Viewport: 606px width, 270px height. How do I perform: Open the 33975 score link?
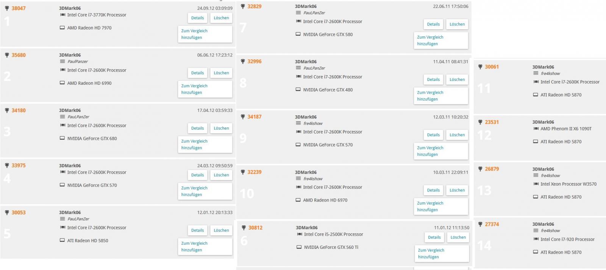click(19, 165)
